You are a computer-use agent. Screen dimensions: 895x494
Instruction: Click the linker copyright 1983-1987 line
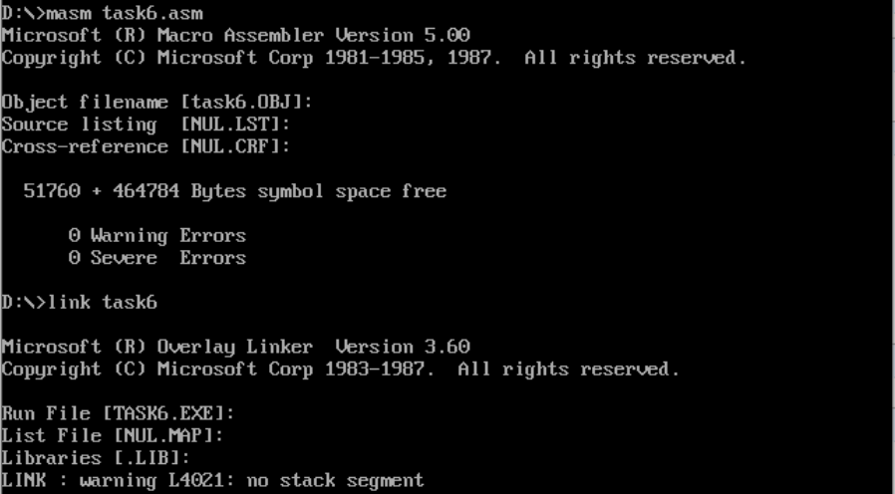[x=339, y=369]
